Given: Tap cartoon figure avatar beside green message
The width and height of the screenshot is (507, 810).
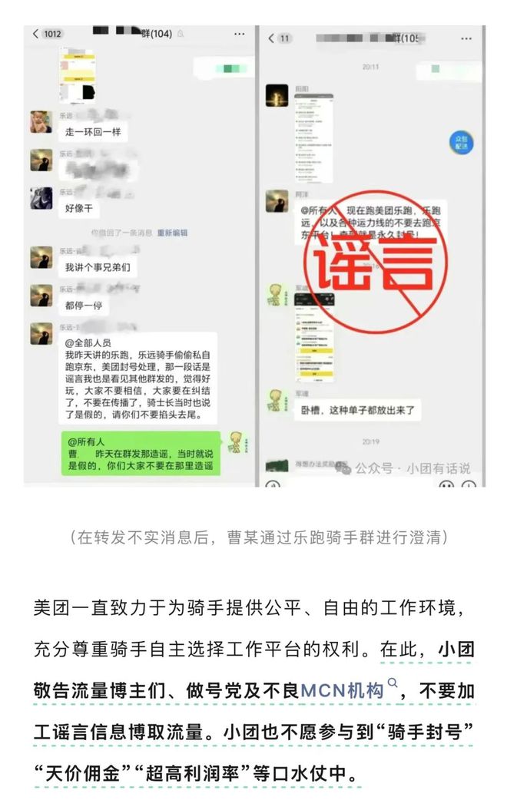Looking at the screenshot, I should coord(236,443).
